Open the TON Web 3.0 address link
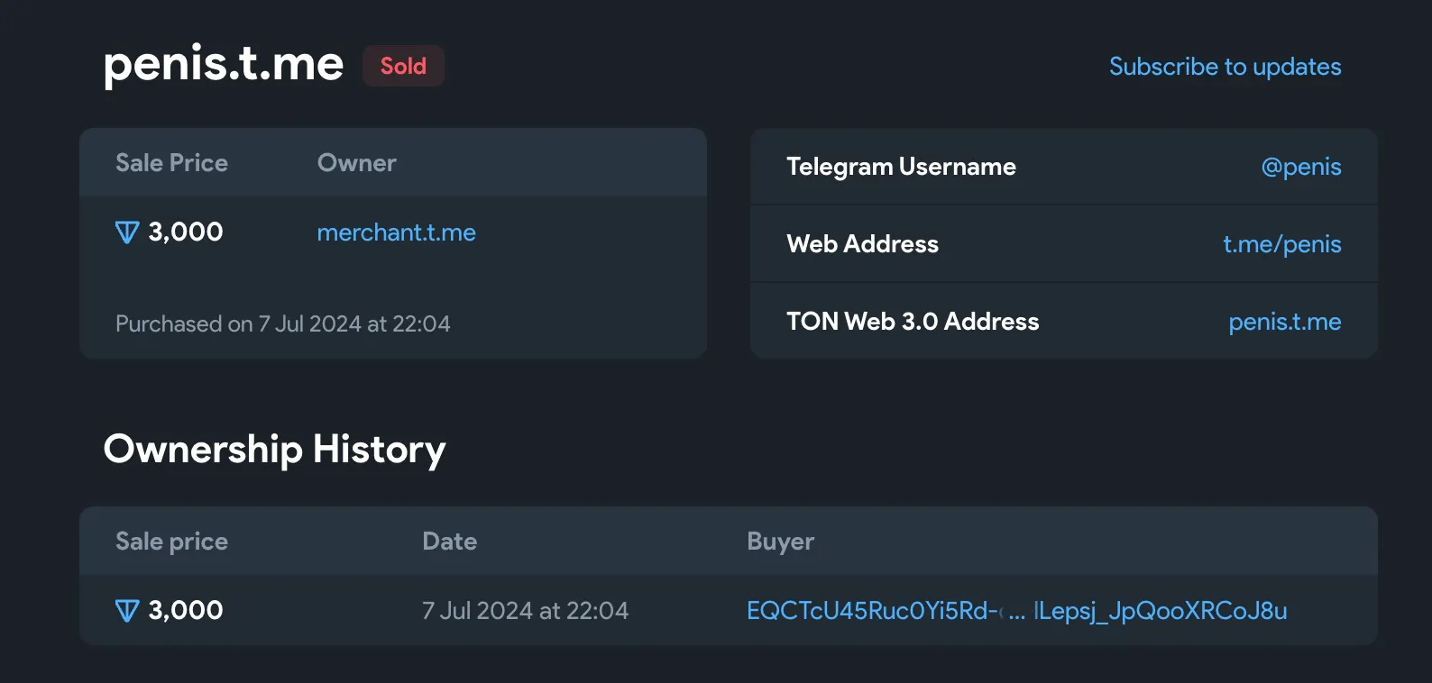Image resolution: width=1432 pixels, height=683 pixels. 1284,322
